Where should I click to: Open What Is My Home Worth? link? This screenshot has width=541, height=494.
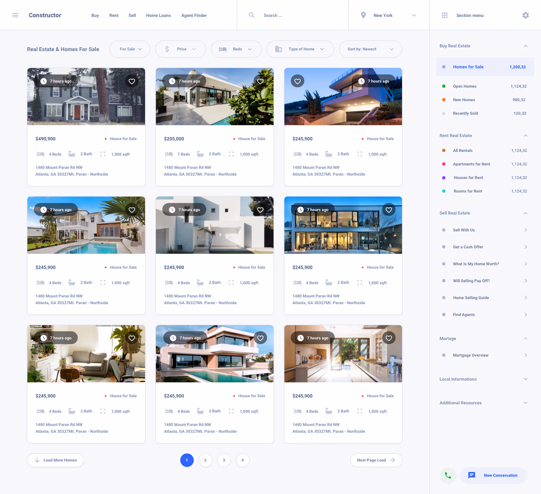476,264
